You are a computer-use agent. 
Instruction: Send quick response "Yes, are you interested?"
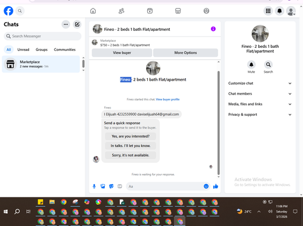130,136
